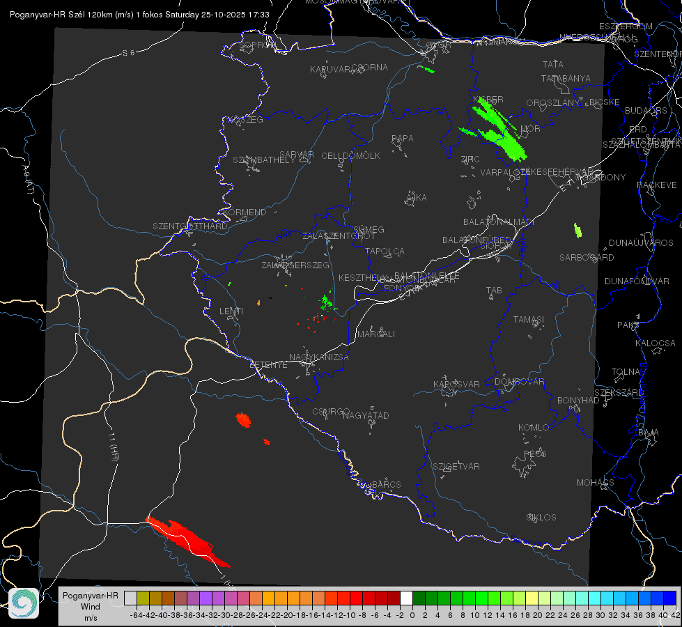Click the BAJA city label
682x627 pixels.
(649, 433)
